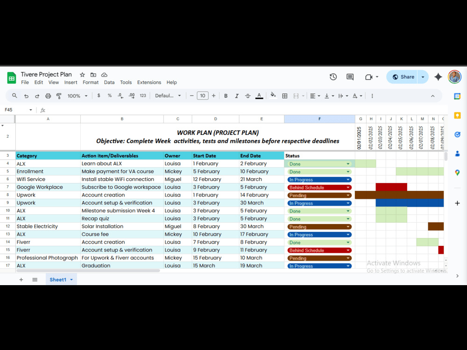Open Contacts side panel icon
The height and width of the screenshot is (350, 467).
tap(457, 154)
